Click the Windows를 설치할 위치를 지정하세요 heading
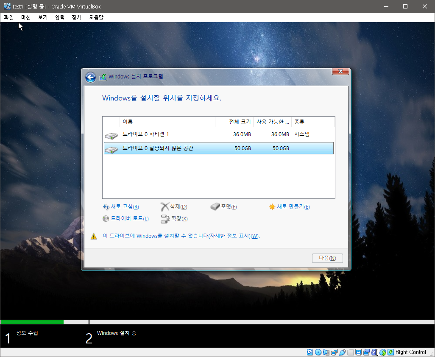 click(162, 98)
